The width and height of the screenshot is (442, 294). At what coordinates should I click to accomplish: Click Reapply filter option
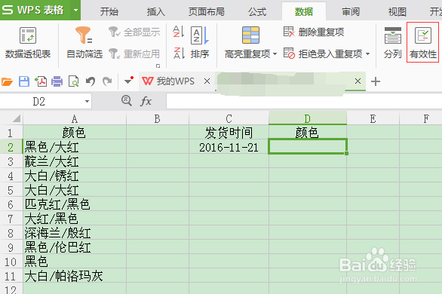[134, 54]
